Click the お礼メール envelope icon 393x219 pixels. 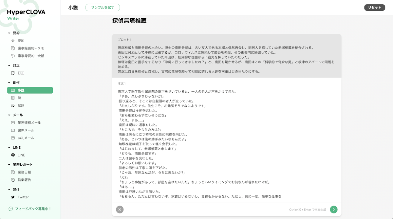click(x=13, y=138)
